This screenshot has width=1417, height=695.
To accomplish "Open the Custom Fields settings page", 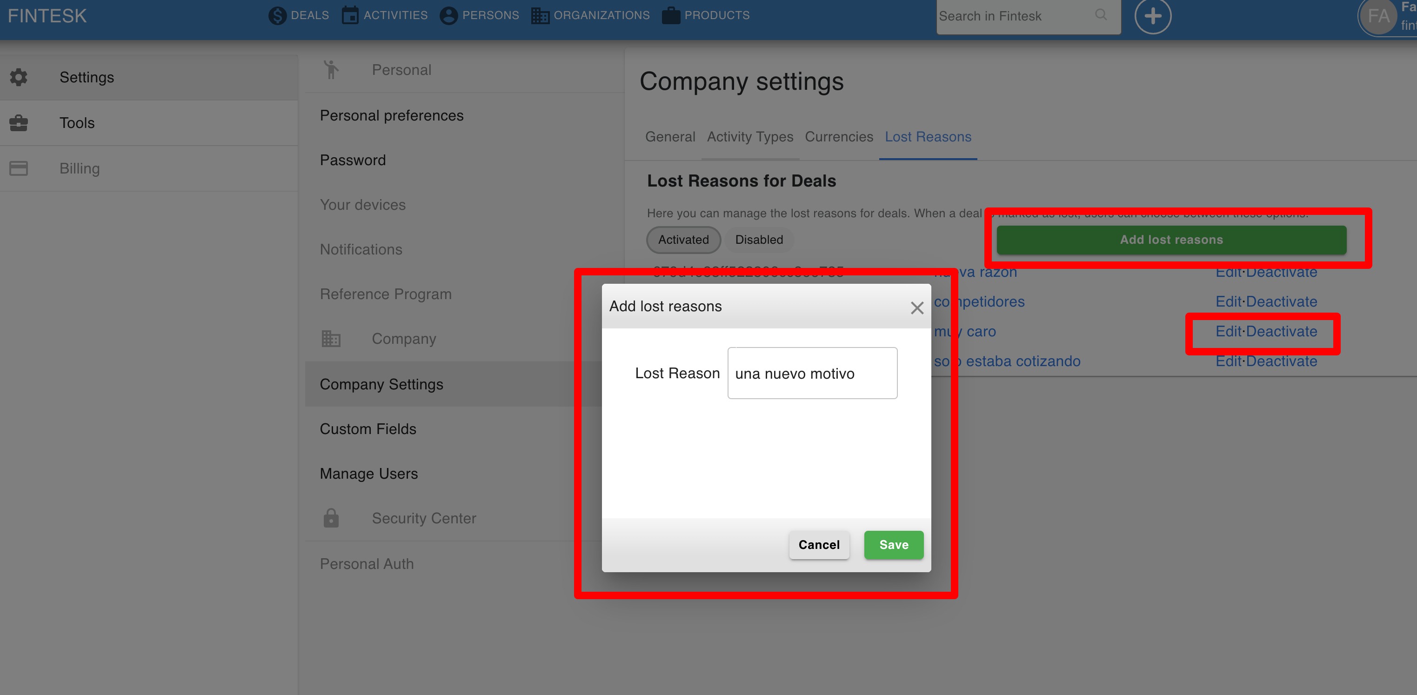I will (368, 429).
